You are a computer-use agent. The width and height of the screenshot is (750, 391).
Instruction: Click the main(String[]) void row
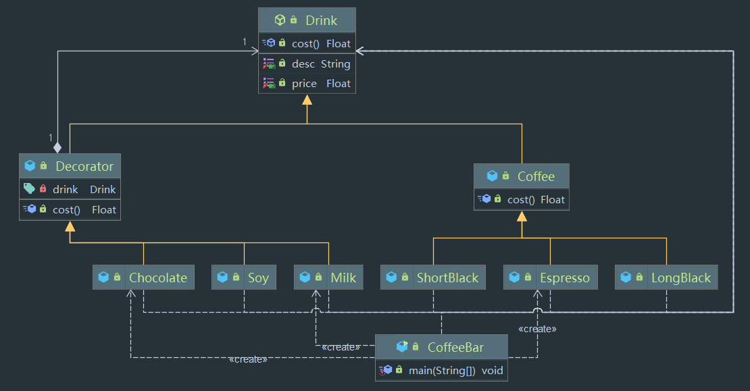(x=441, y=371)
